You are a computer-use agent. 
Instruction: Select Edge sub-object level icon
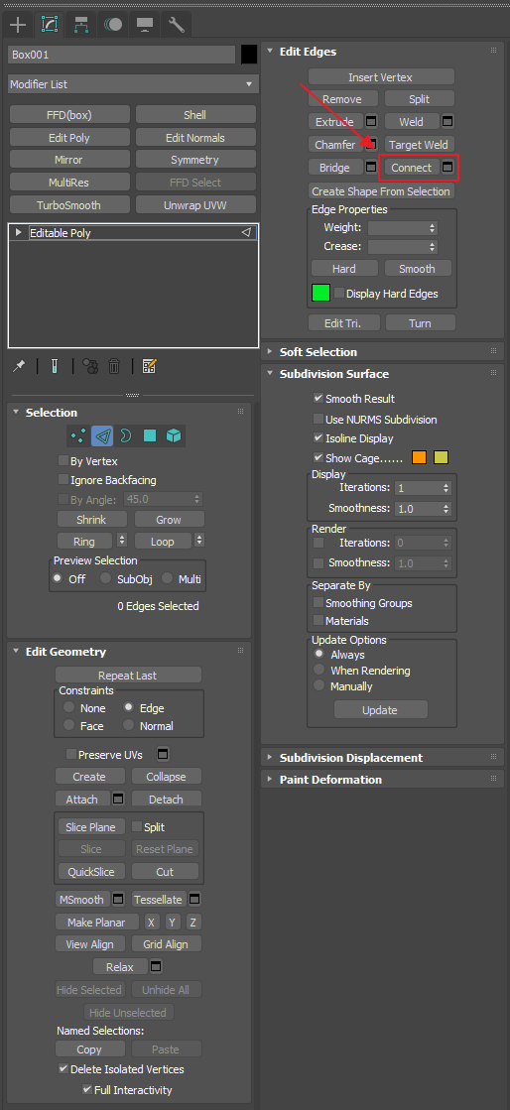click(102, 436)
